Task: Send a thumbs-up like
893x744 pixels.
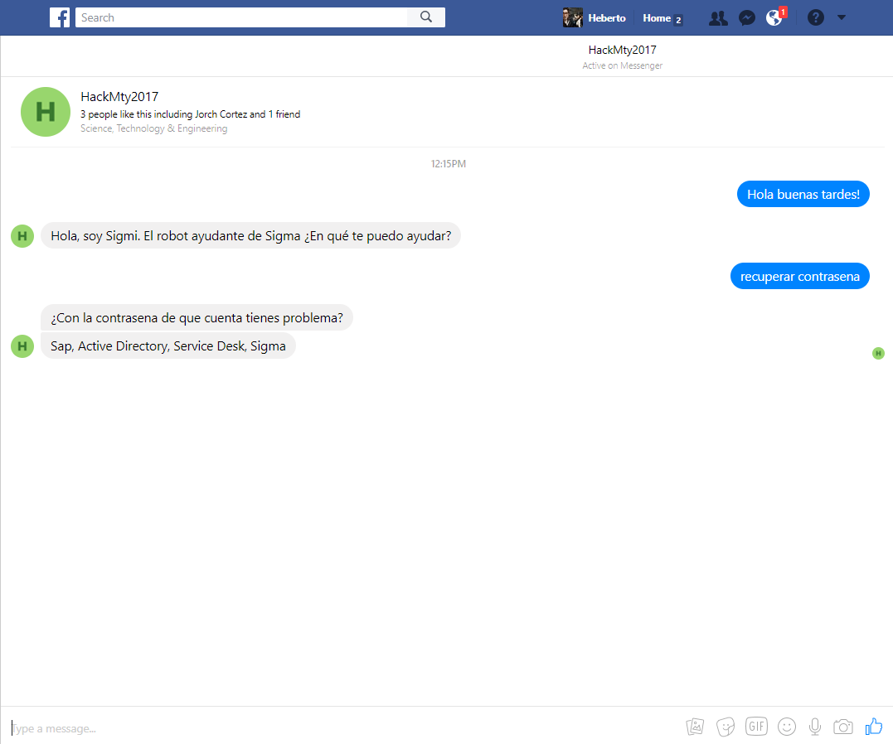Action: tap(874, 726)
